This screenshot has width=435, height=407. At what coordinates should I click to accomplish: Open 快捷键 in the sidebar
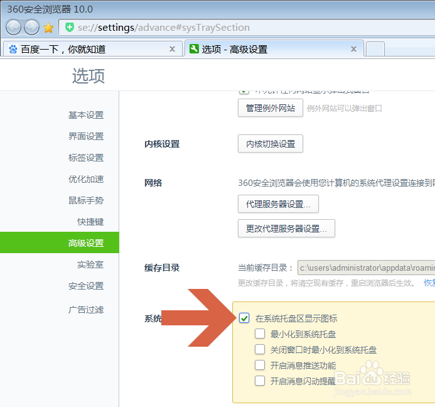pyautogui.click(x=90, y=222)
